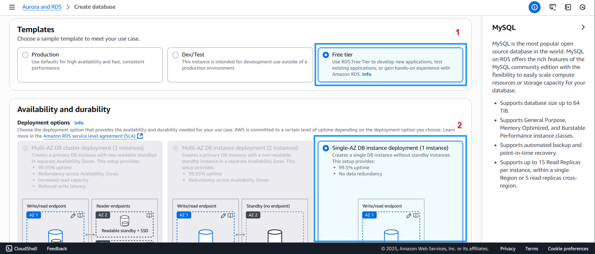Open the Privacy link in footer

[508, 248]
